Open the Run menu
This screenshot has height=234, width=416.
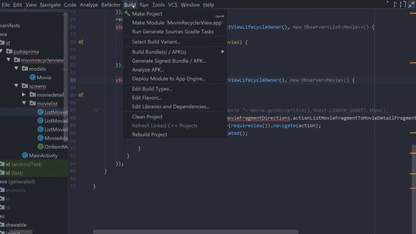coord(144,5)
